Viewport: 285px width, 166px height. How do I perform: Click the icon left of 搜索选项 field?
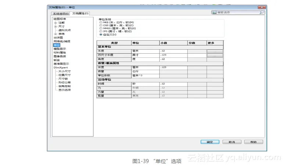pyautogui.click(x=214, y=12)
